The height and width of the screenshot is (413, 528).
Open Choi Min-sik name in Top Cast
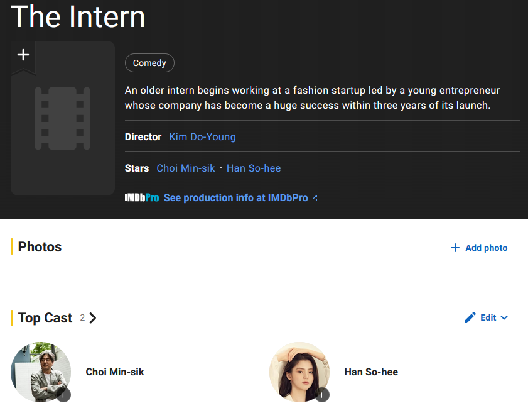click(115, 372)
